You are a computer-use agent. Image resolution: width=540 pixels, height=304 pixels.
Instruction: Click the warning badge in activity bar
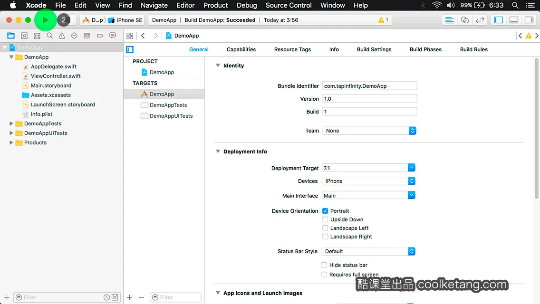point(383,20)
